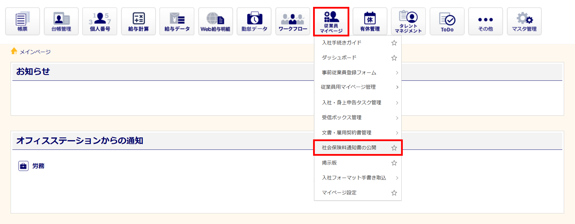Screen dimensions: 575x224
Task: Open the 労務 notification link
Action: click(x=38, y=166)
